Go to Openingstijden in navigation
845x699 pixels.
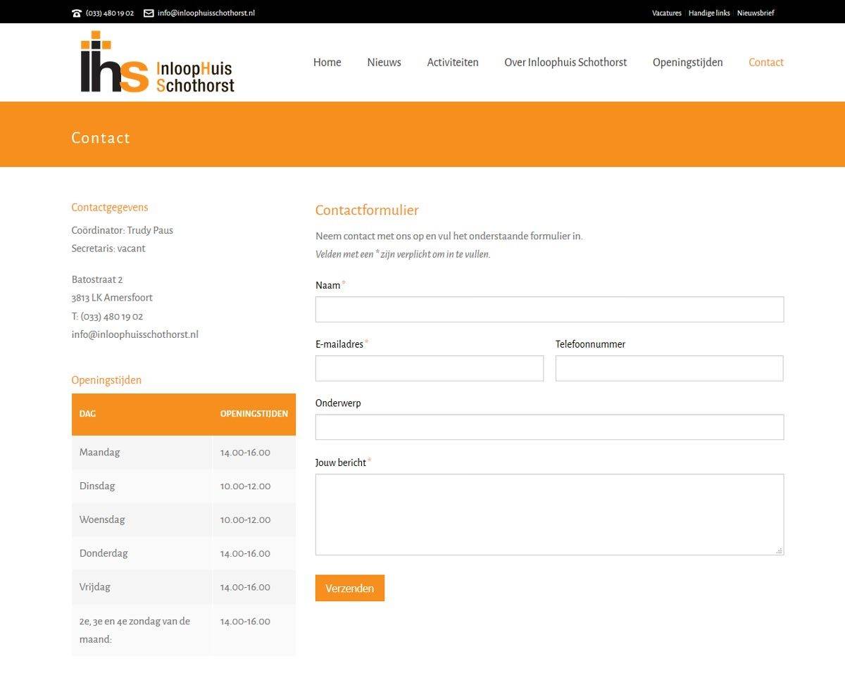pos(687,62)
